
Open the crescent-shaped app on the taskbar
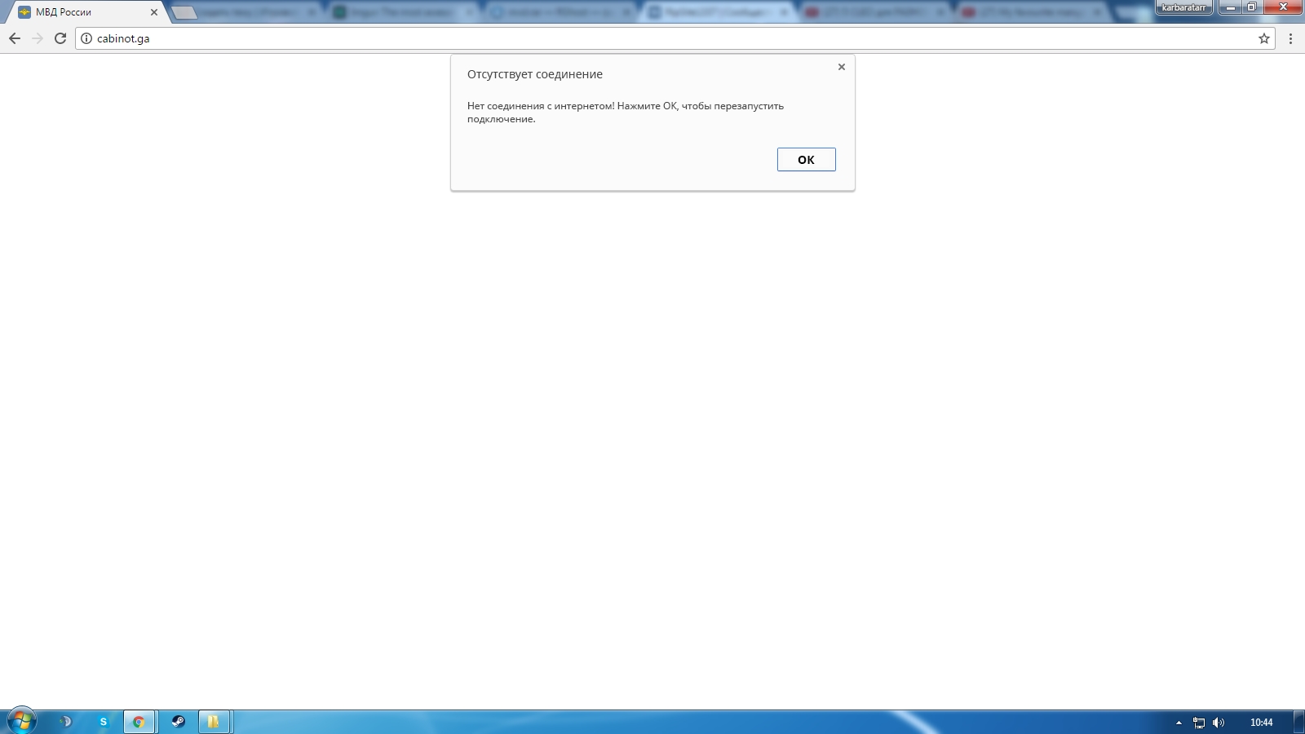(65, 722)
